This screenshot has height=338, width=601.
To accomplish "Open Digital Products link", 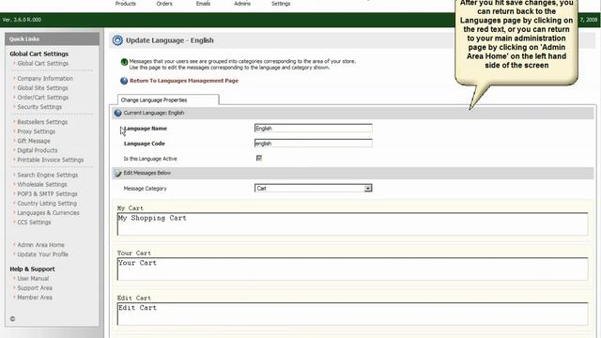I will [x=38, y=150].
